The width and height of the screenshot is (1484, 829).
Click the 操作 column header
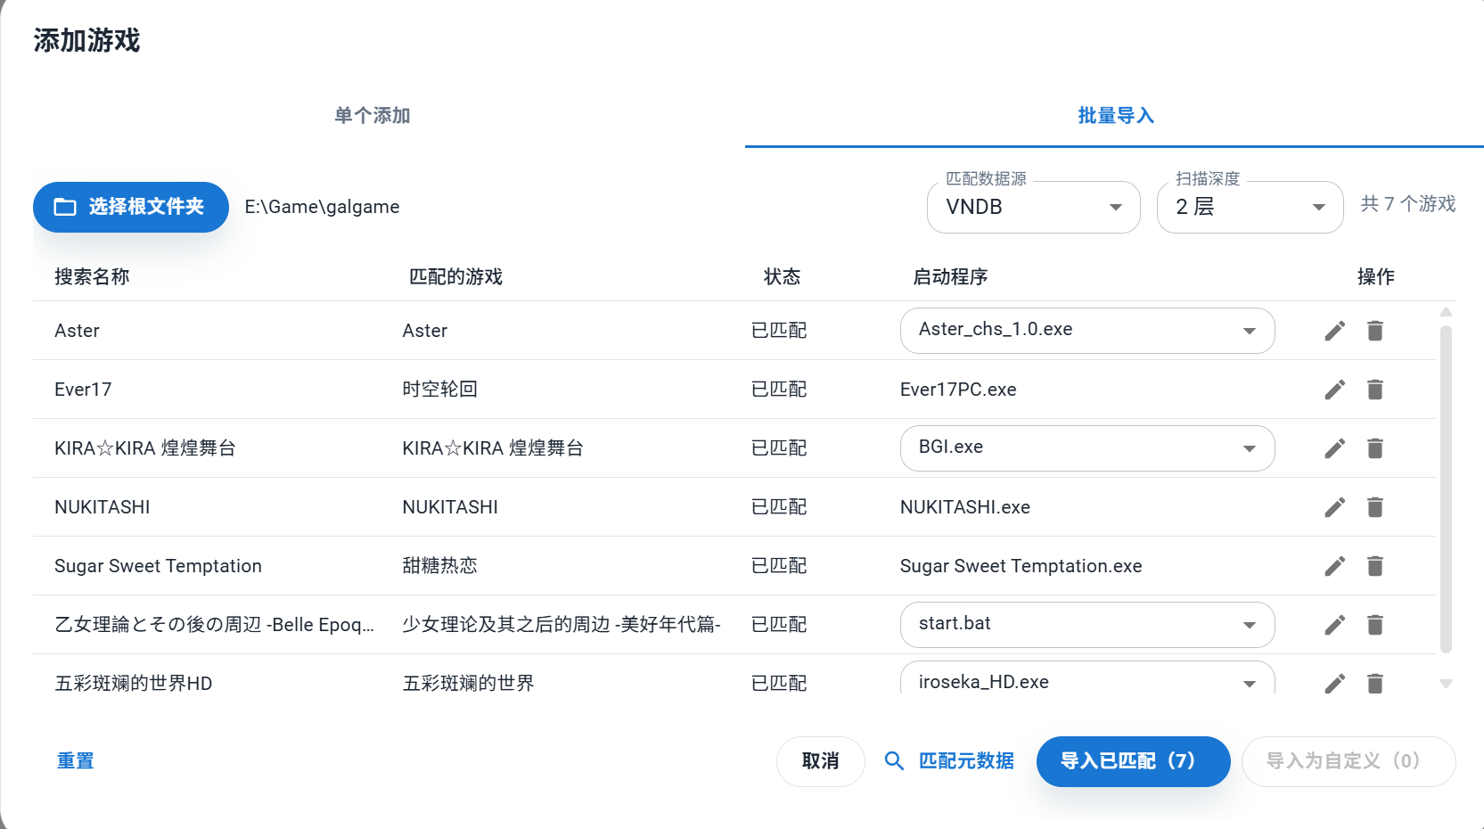click(1375, 277)
